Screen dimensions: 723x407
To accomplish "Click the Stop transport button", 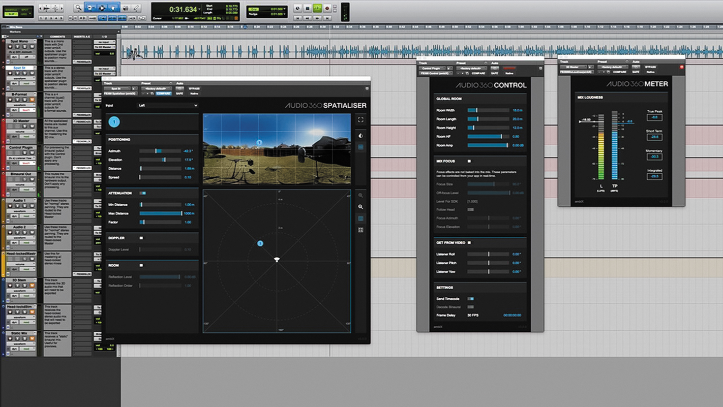I will pyautogui.click(x=308, y=8).
